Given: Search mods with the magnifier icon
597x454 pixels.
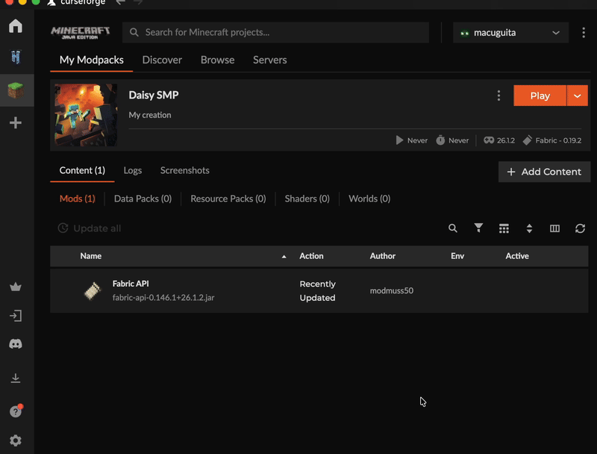Looking at the screenshot, I should point(453,228).
